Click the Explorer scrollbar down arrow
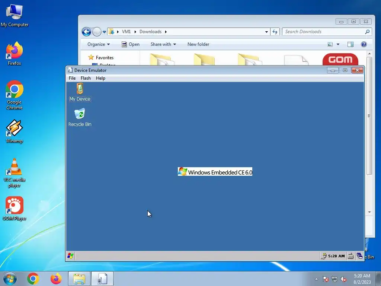The image size is (381, 286). tap(369, 212)
